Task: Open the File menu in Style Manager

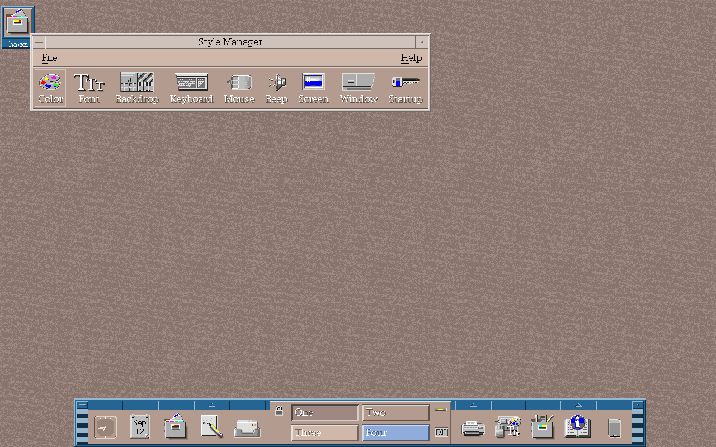Action: coord(49,58)
